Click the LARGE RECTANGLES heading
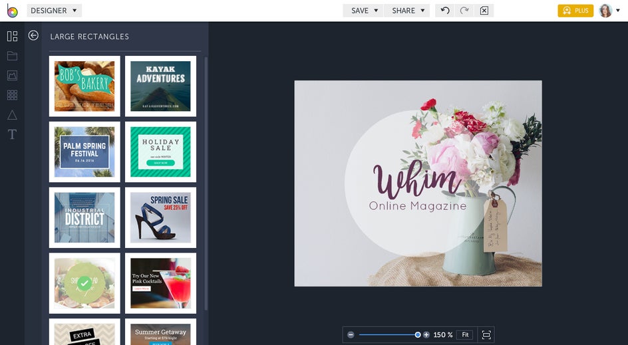 point(90,37)
